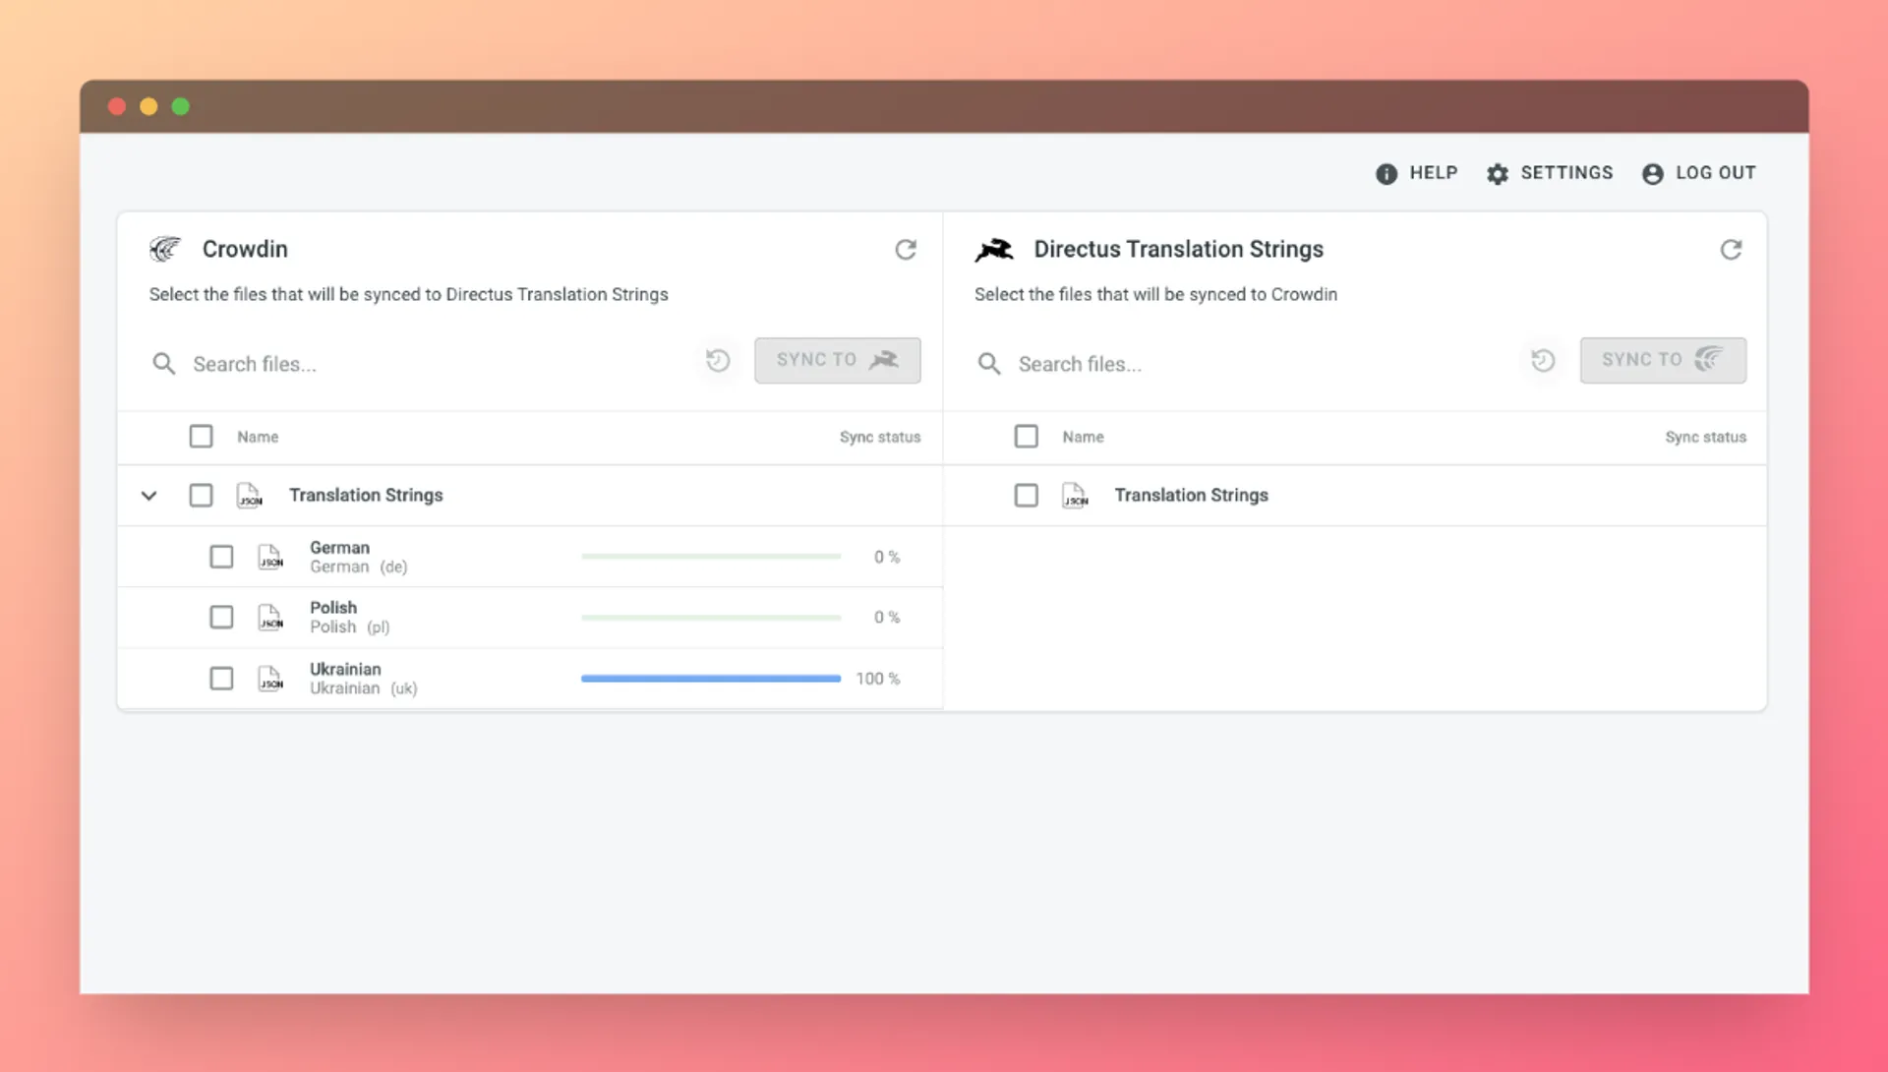1888x1072 pixels.
Task: Open Settings gear icon
Action: click(1498, 174)
